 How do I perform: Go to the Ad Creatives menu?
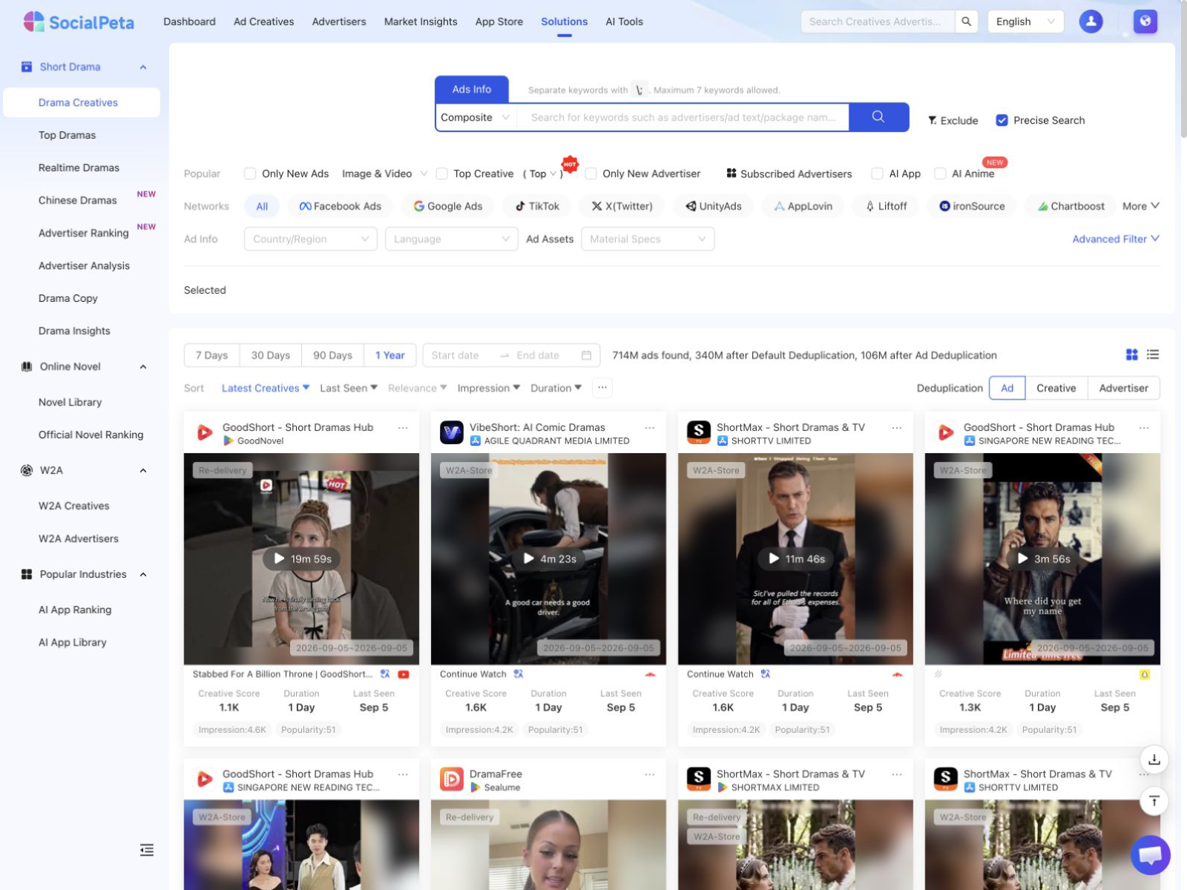click(x=263, y=22)
